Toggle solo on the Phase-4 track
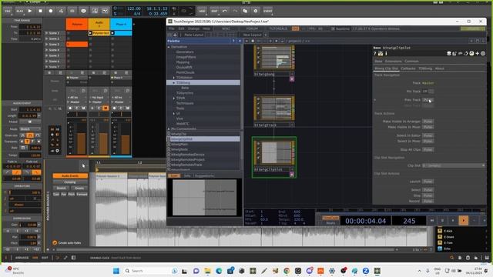Viewport: 493px width, 277px height. (121, 108)
